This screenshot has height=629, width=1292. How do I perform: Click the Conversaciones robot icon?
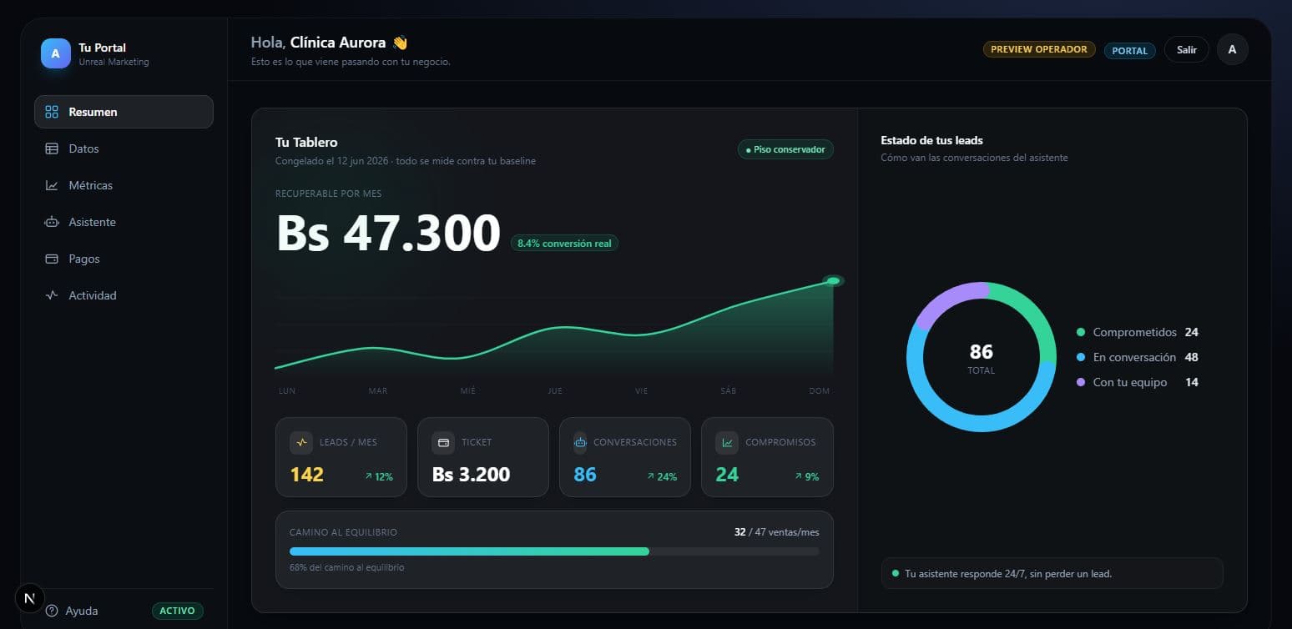581,442
